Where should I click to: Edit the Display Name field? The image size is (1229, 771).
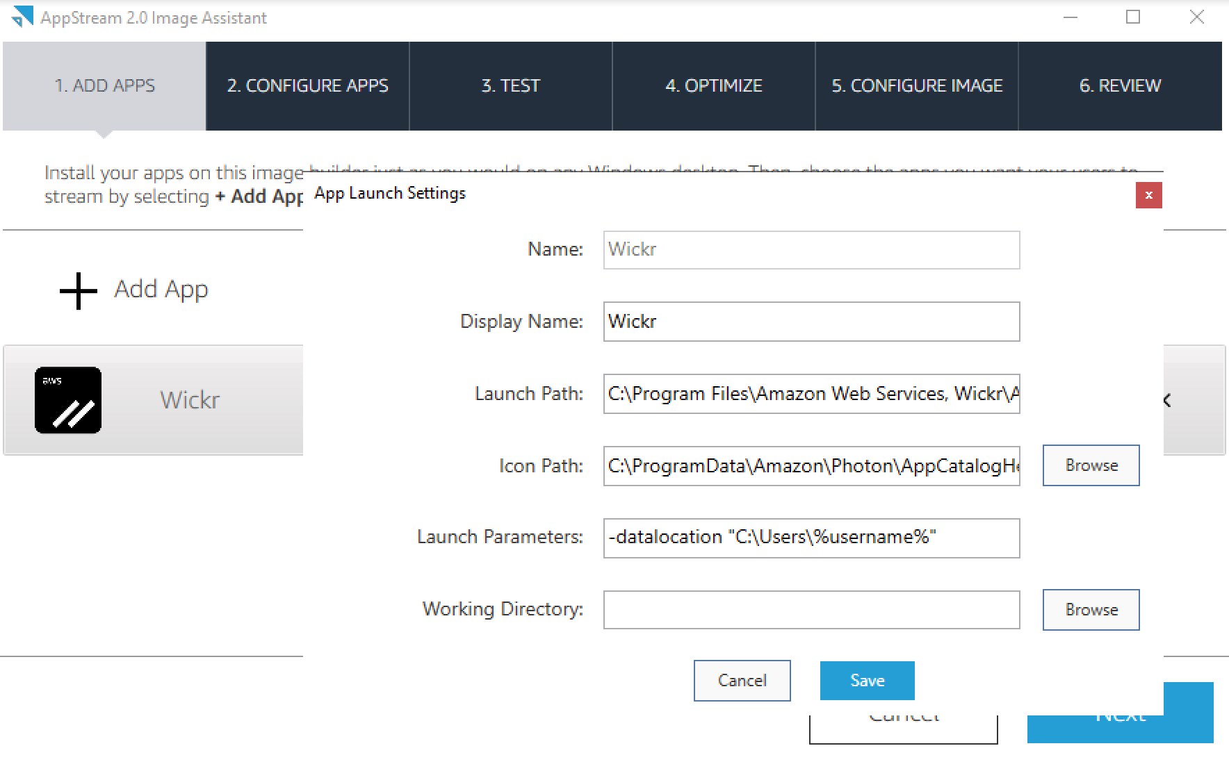pos(811,322)
